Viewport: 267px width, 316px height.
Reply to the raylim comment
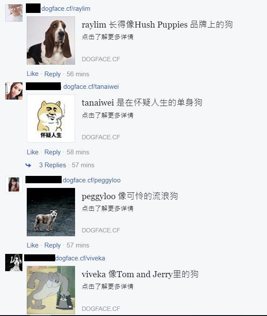point(53,74)
